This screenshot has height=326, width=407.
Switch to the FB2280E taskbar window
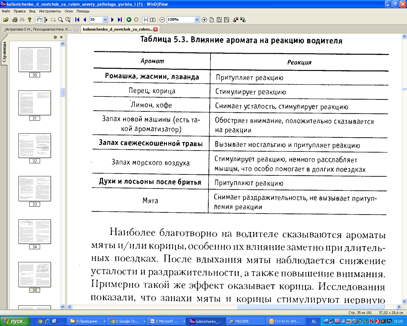click(x=246, y=321)
